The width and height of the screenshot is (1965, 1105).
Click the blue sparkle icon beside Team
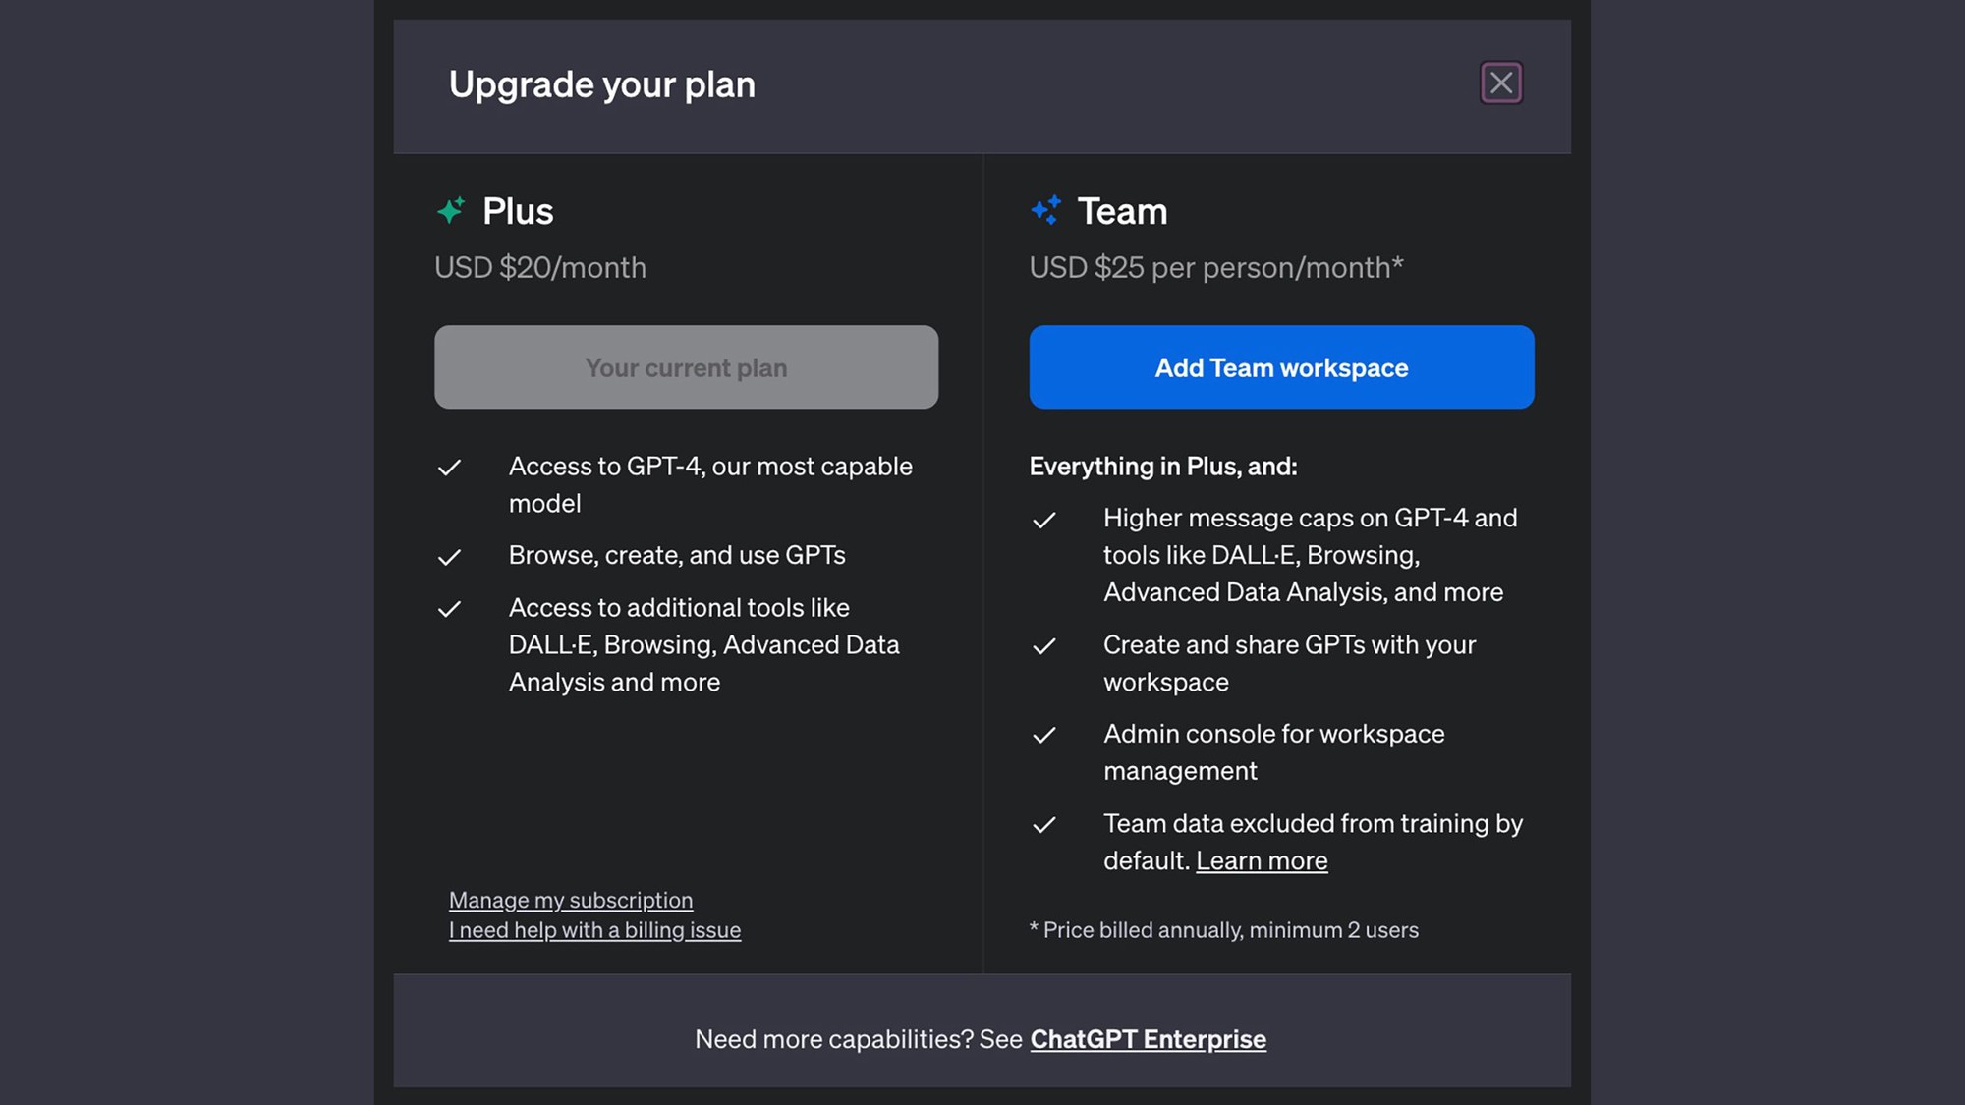1046,210
